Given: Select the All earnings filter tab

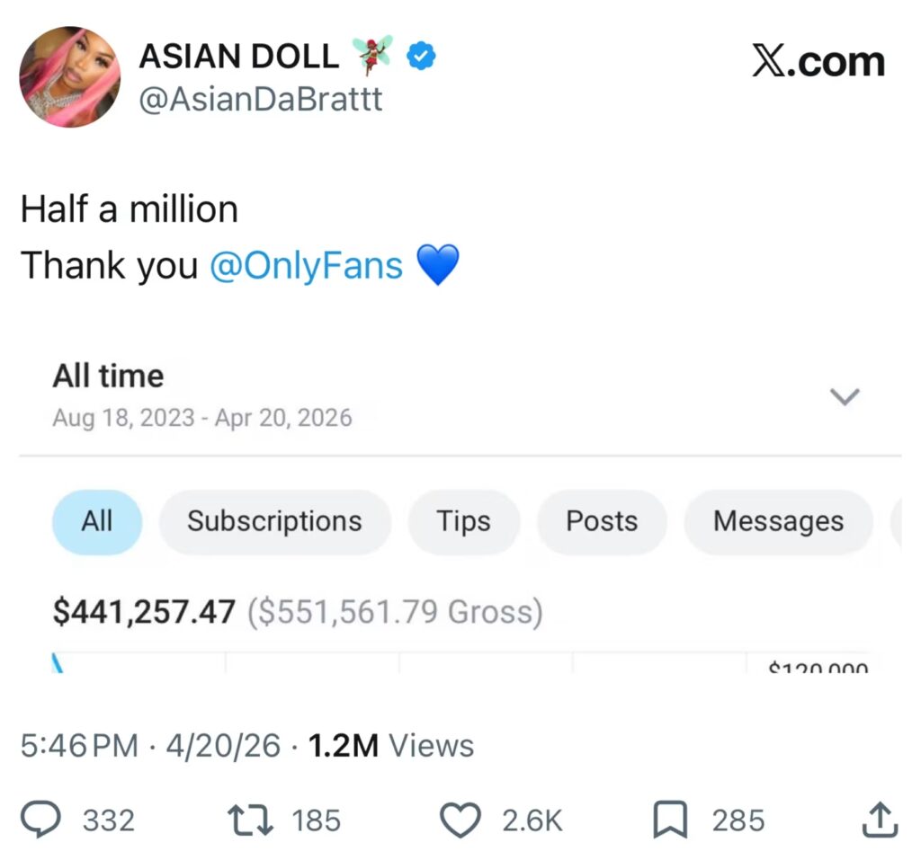Looking at the screenshot, I should tap(97, 521).
